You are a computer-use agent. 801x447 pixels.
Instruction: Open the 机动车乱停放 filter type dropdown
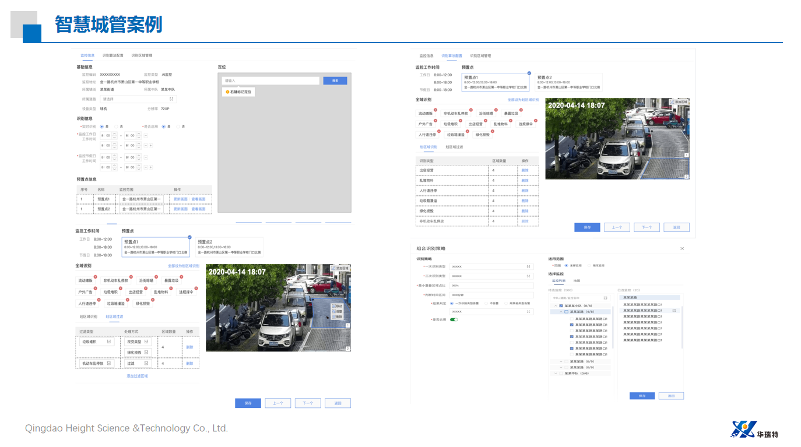click(x=96, y=363)
